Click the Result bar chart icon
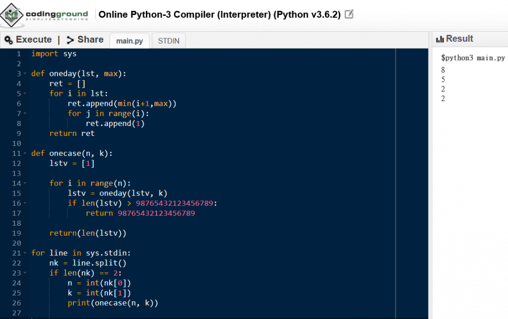The height and width of the screenshot is (319, 508). point(440,39)
